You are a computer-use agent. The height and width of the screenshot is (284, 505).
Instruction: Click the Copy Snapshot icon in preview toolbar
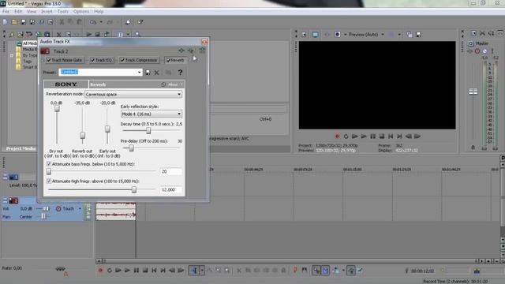click(410, 34)
